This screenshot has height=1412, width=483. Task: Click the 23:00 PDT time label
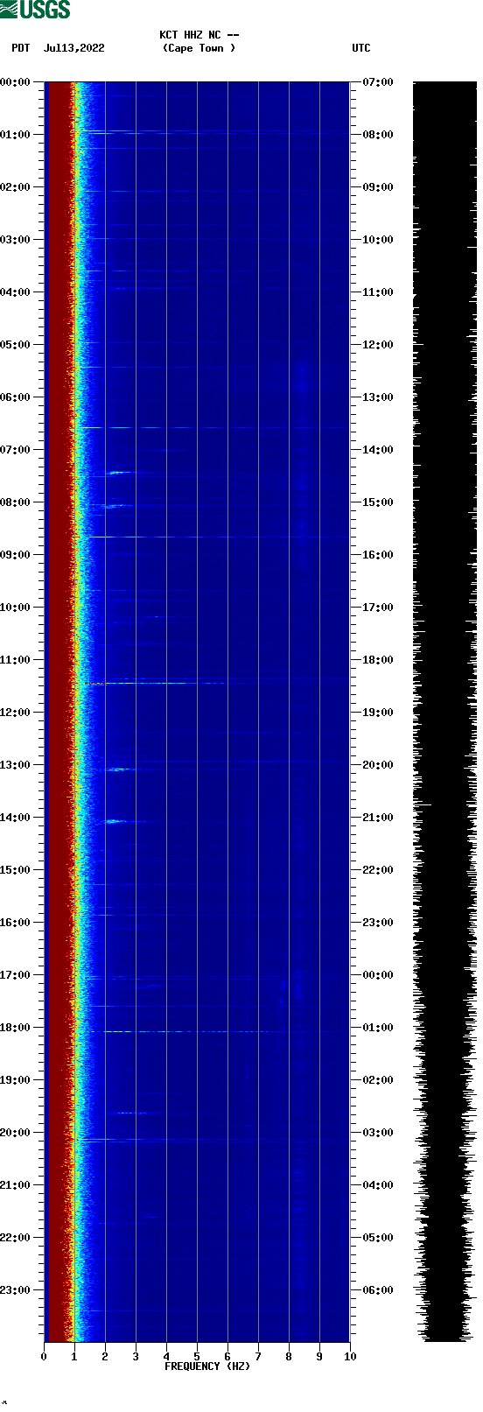coord(16,1290)
